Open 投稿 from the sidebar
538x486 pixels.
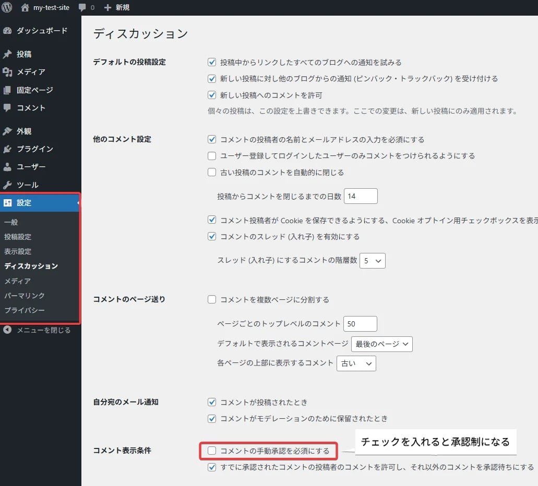[x=23, y=54]
